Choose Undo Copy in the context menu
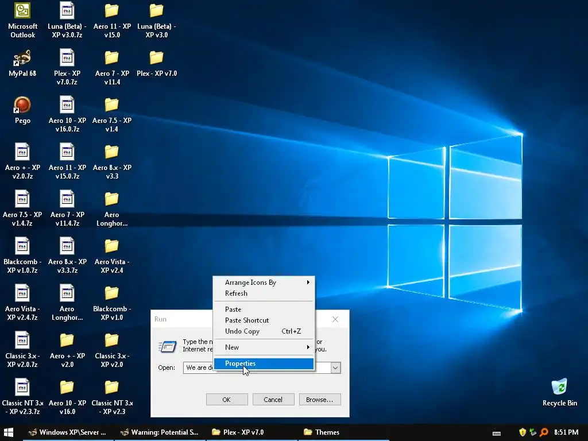Image resolution: width=588 pixels, height=441 pixels. 264,331
